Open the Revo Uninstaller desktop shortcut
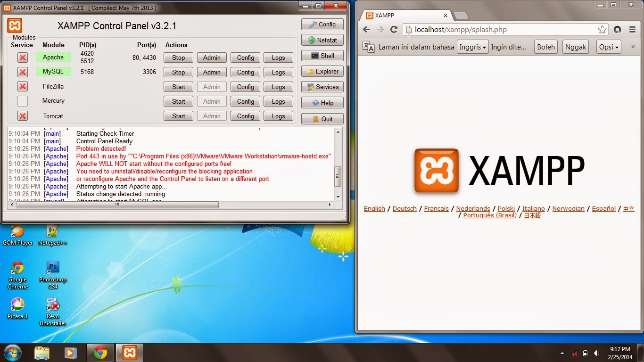Image resolution: width=644 pixels, height=362 pixels. coord(52,312)
